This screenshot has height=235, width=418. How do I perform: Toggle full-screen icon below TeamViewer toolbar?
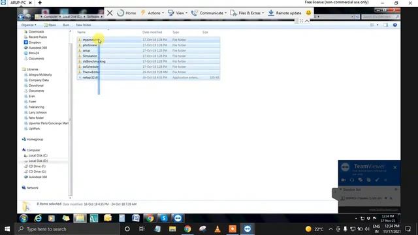(302, 21)
